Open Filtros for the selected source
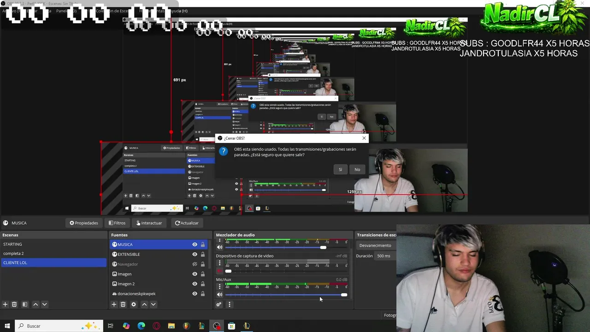590x332 pixels. pyautogui.click(x=117, y=223)
